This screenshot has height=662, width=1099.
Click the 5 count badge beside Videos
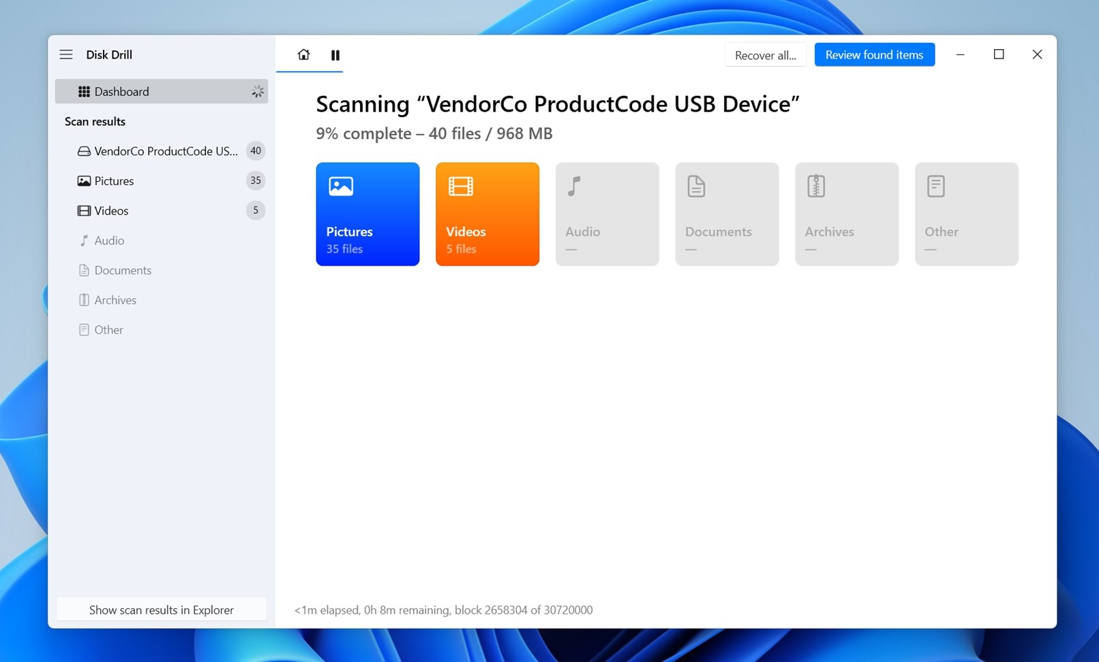point(256,210)
